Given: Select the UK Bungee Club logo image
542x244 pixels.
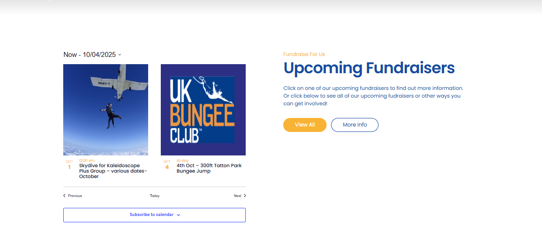Looking at the screenshot, I should click(203, 110).
